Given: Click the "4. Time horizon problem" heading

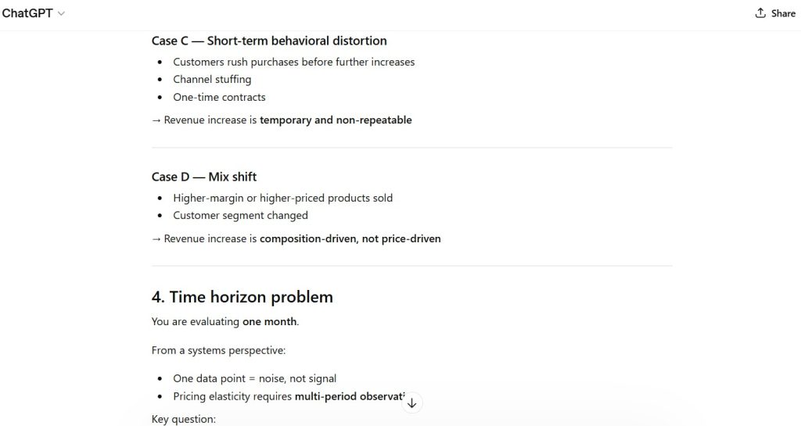Looking at the screenshot, I should point(242,297).
